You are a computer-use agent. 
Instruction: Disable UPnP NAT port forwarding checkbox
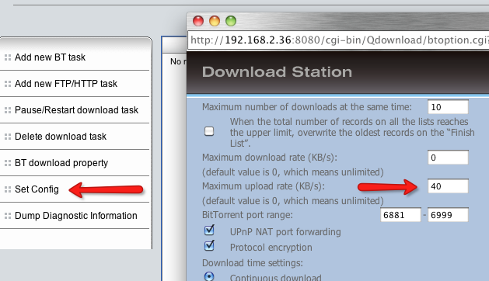[x=209, y=231]
